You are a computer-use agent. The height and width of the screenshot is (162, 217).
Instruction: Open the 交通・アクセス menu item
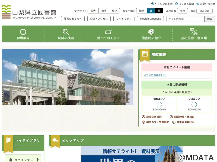coord(99,19)
